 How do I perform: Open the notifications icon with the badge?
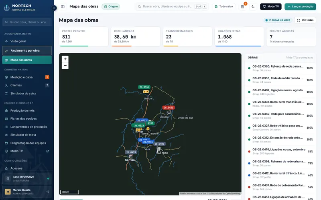243,6
